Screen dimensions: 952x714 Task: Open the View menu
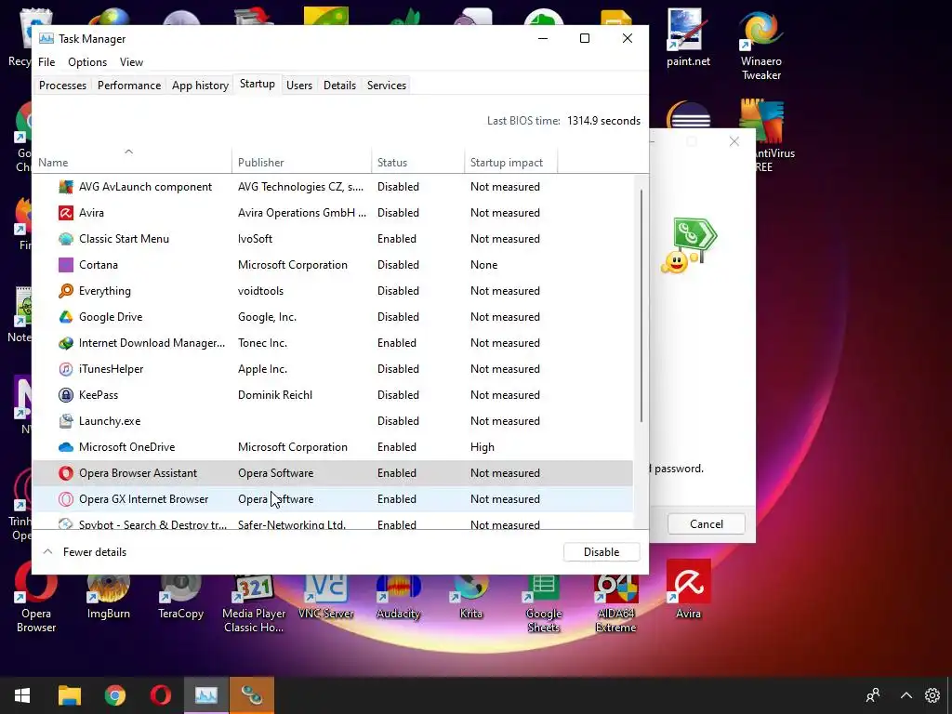pyautogui.click(x=131, y=62)
